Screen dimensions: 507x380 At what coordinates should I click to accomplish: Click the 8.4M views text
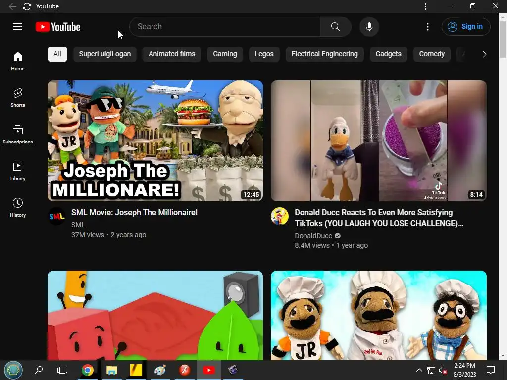click(x=312, y=245)
